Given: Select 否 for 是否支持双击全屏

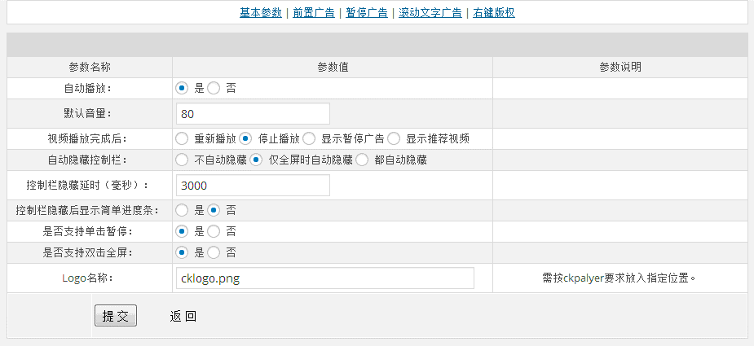Looking at the screenshot, I should point(214,252).
